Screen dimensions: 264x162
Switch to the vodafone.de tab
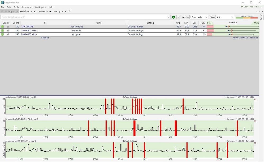coord(26,11)
